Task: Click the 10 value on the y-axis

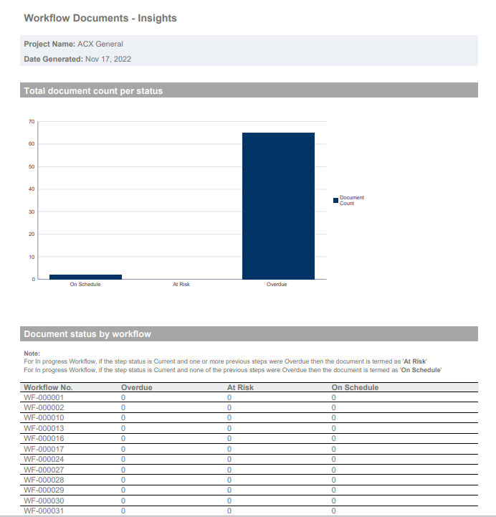Action: [x=32, y=257]
